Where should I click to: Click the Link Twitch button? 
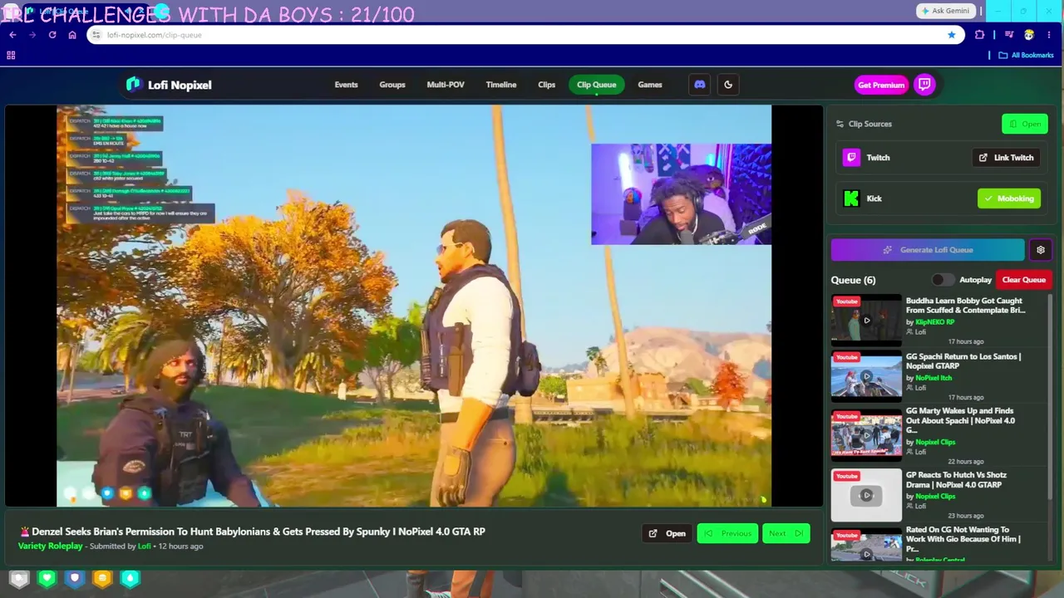tap(1007, 158)
